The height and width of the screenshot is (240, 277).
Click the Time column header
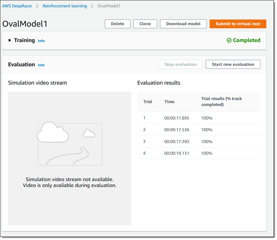coord(169,102)
